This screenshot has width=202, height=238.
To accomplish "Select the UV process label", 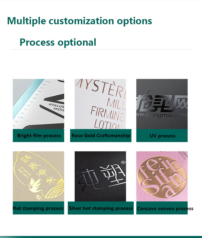I will 162,136.
